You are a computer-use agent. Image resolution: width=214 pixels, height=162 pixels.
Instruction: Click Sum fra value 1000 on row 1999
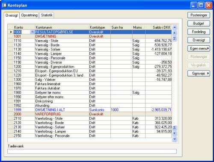[x=115, y=110]
